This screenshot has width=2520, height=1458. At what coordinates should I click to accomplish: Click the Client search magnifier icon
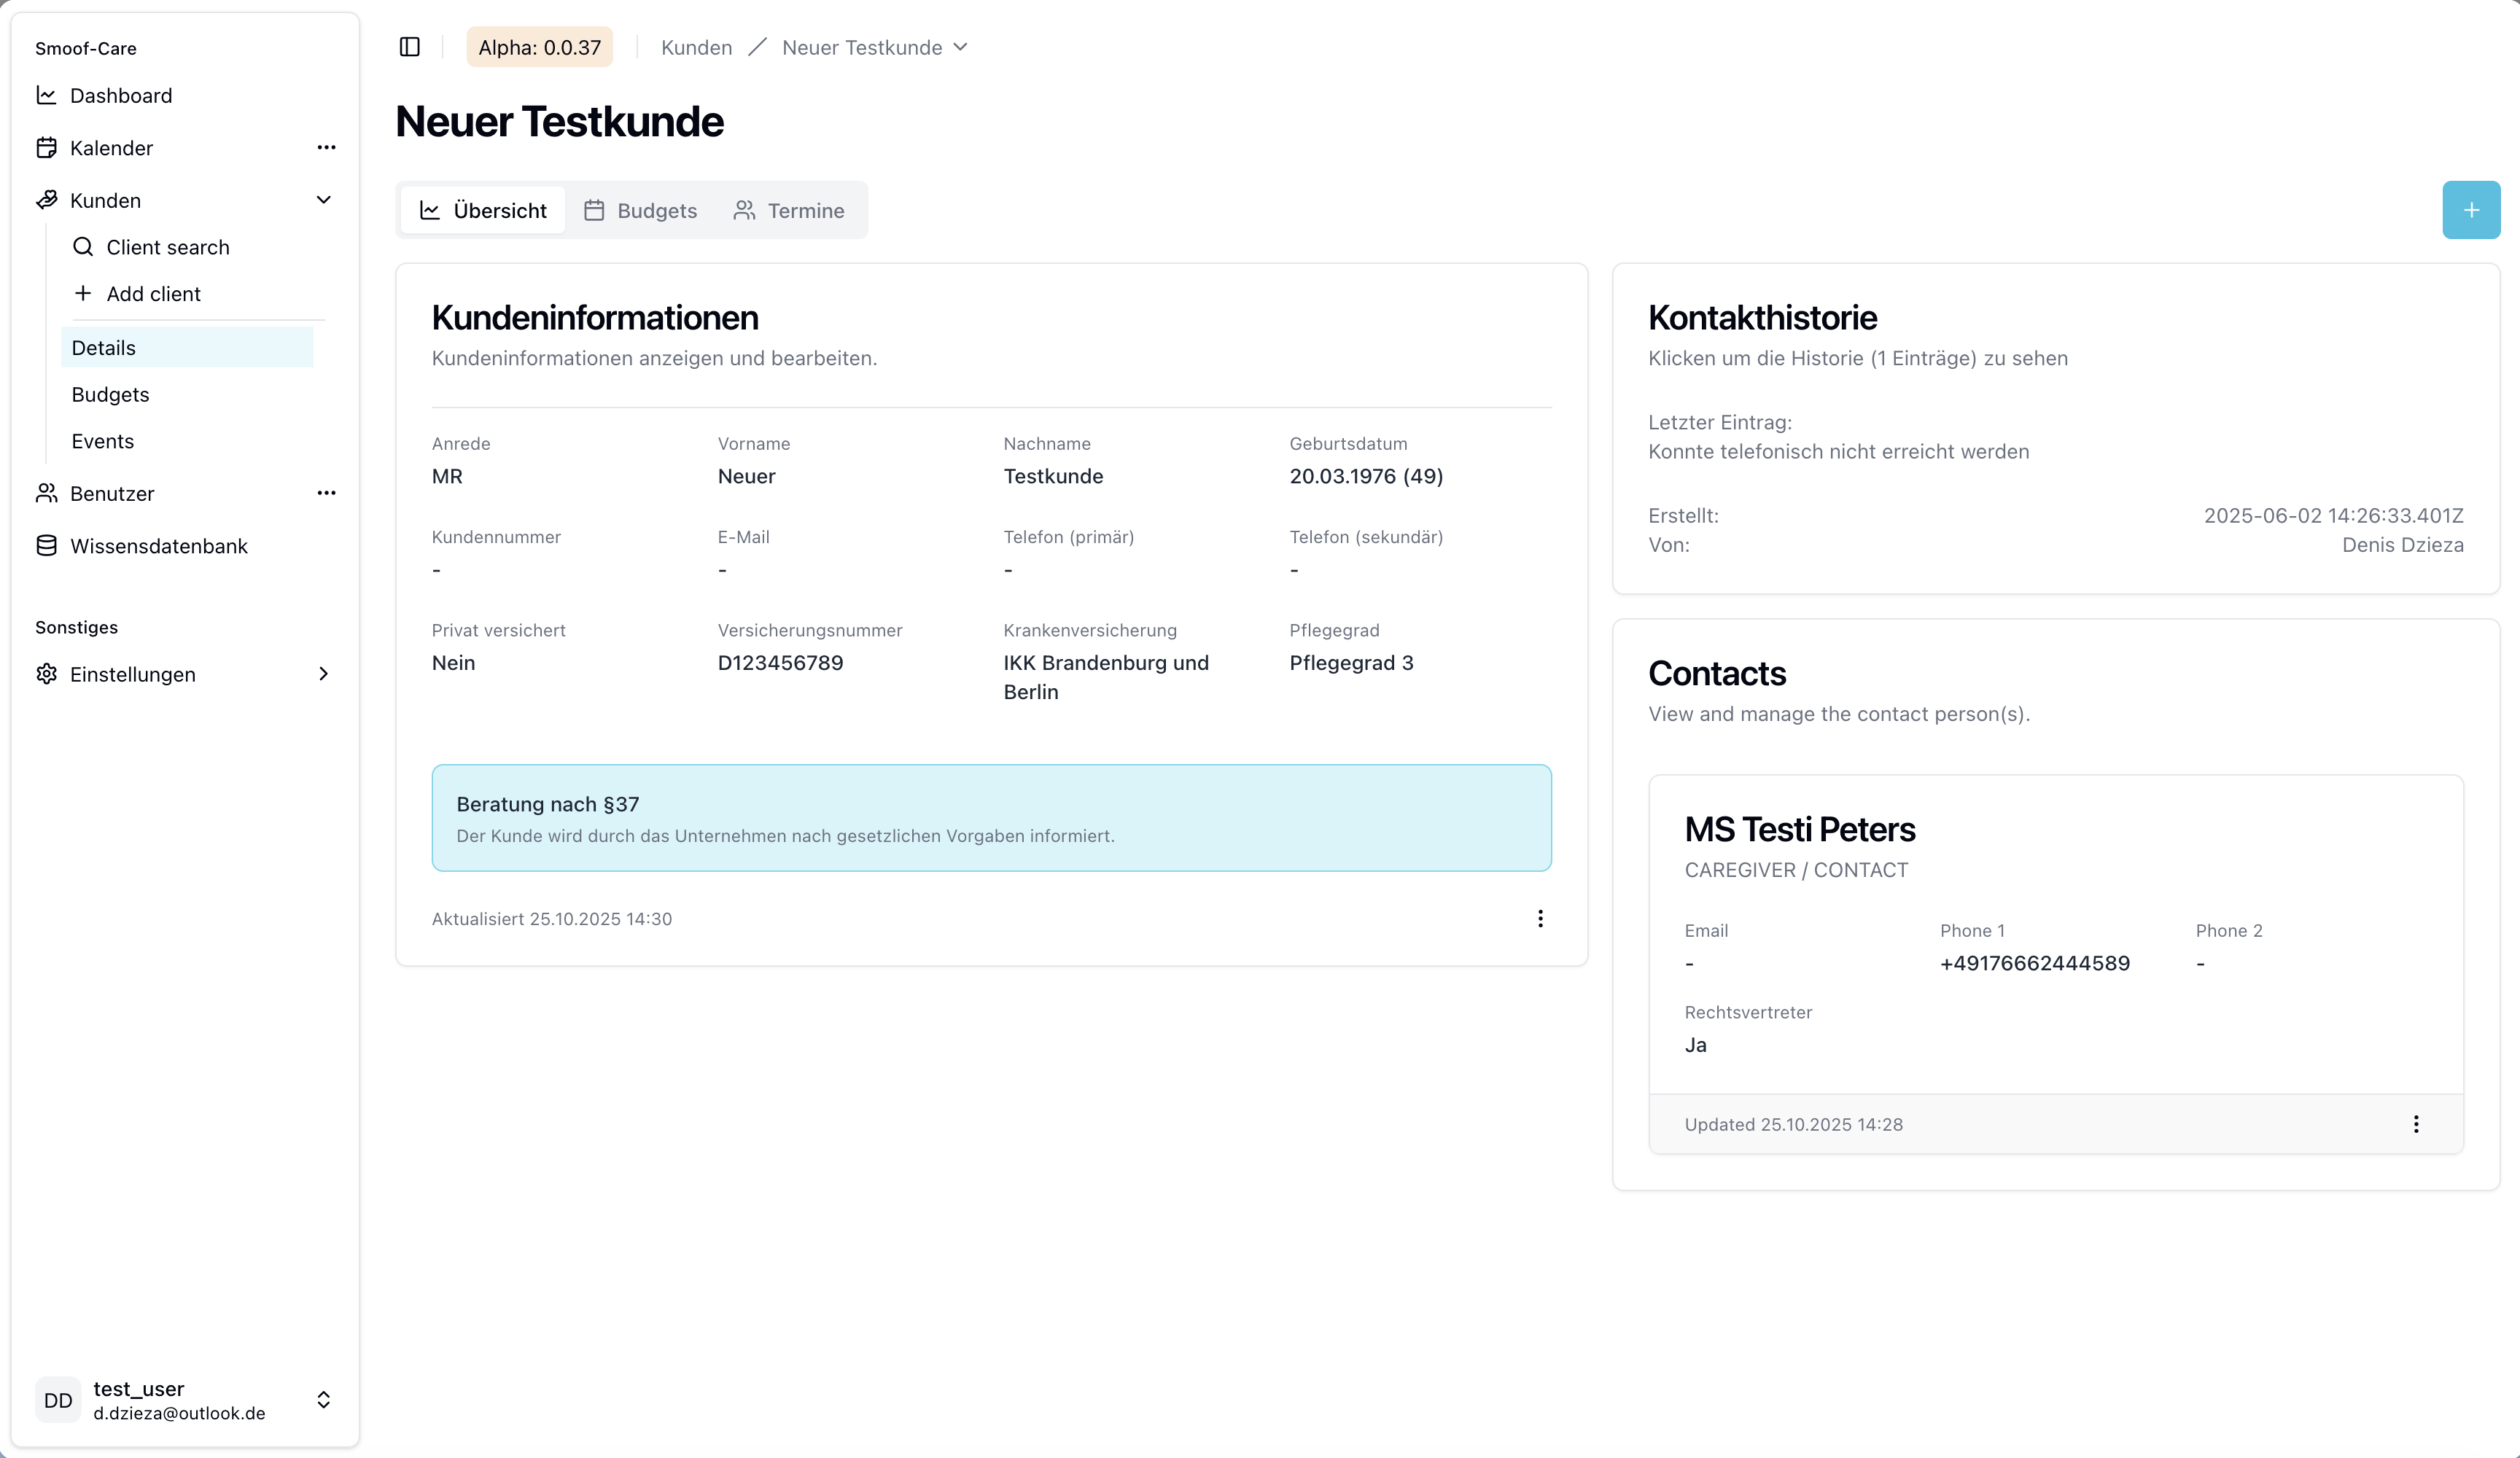[x=83, y=247]
